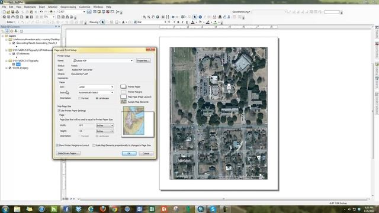Viewport: 379px width, 213px height.
Task: Click the Undo arrow icon
Action: click(41, 12)
